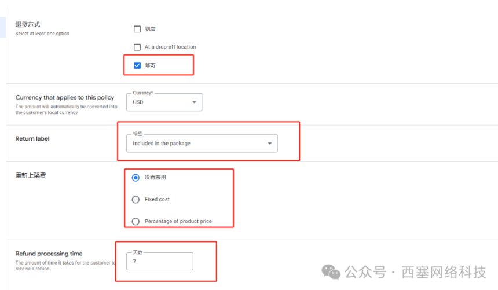Click the 退货方式 section heading
This screenshot has height=290, width=498.
28,24
